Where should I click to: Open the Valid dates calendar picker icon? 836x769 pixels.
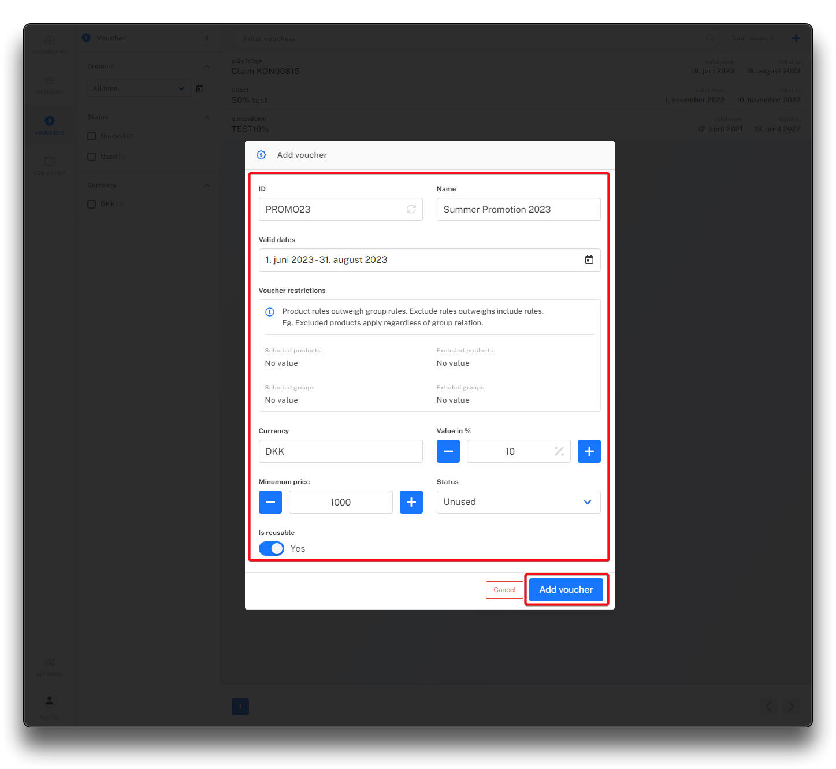tap(589, 260)
